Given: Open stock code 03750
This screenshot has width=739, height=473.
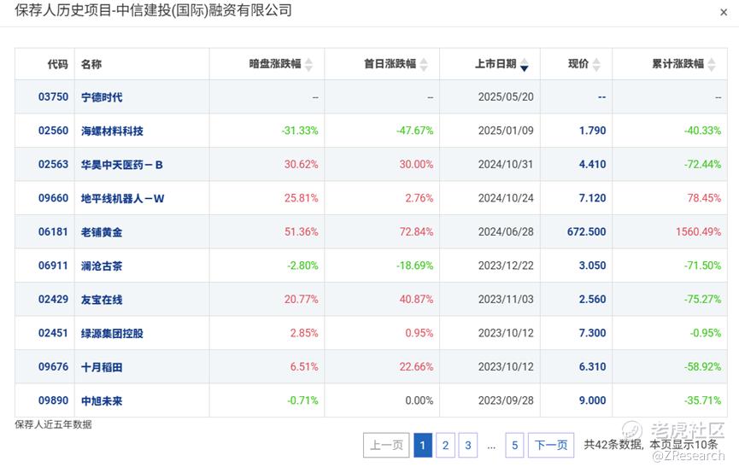Looking at the screenshot, I should point(53,96).
